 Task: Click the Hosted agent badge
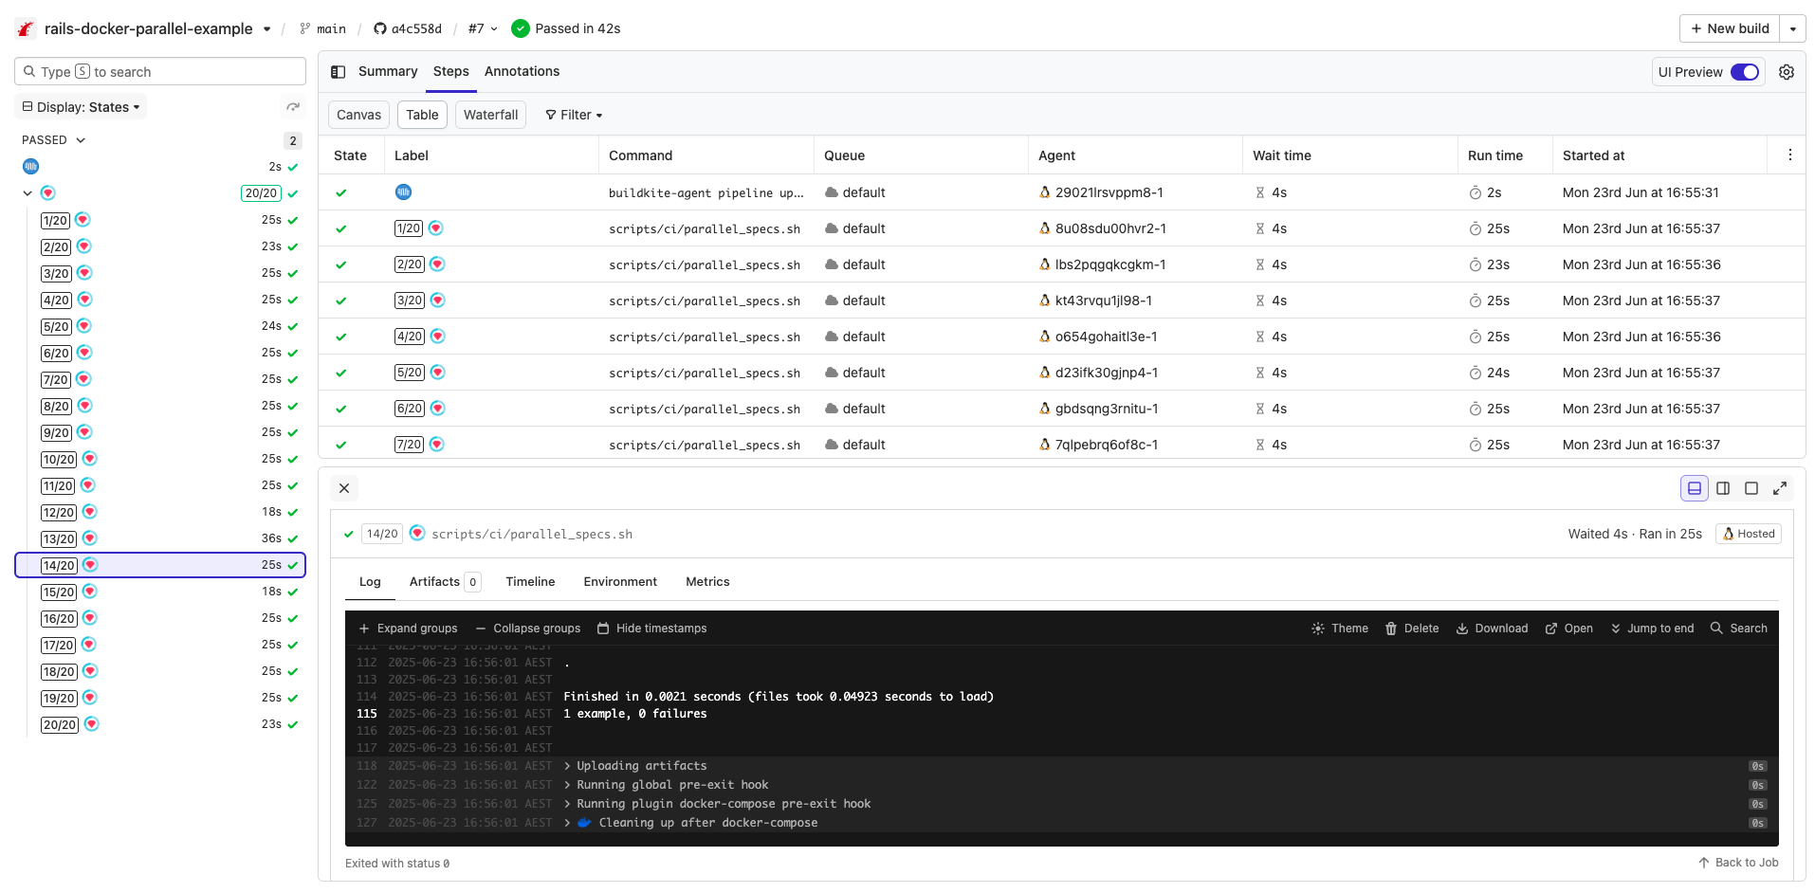1749,534
